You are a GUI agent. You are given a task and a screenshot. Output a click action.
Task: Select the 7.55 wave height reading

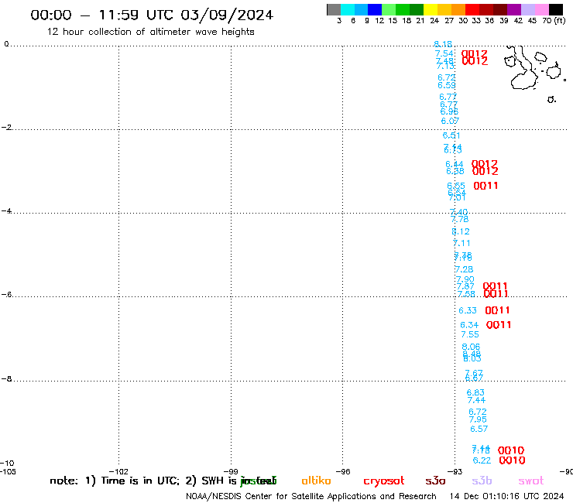pyautogui.click(x=470, y=334)
